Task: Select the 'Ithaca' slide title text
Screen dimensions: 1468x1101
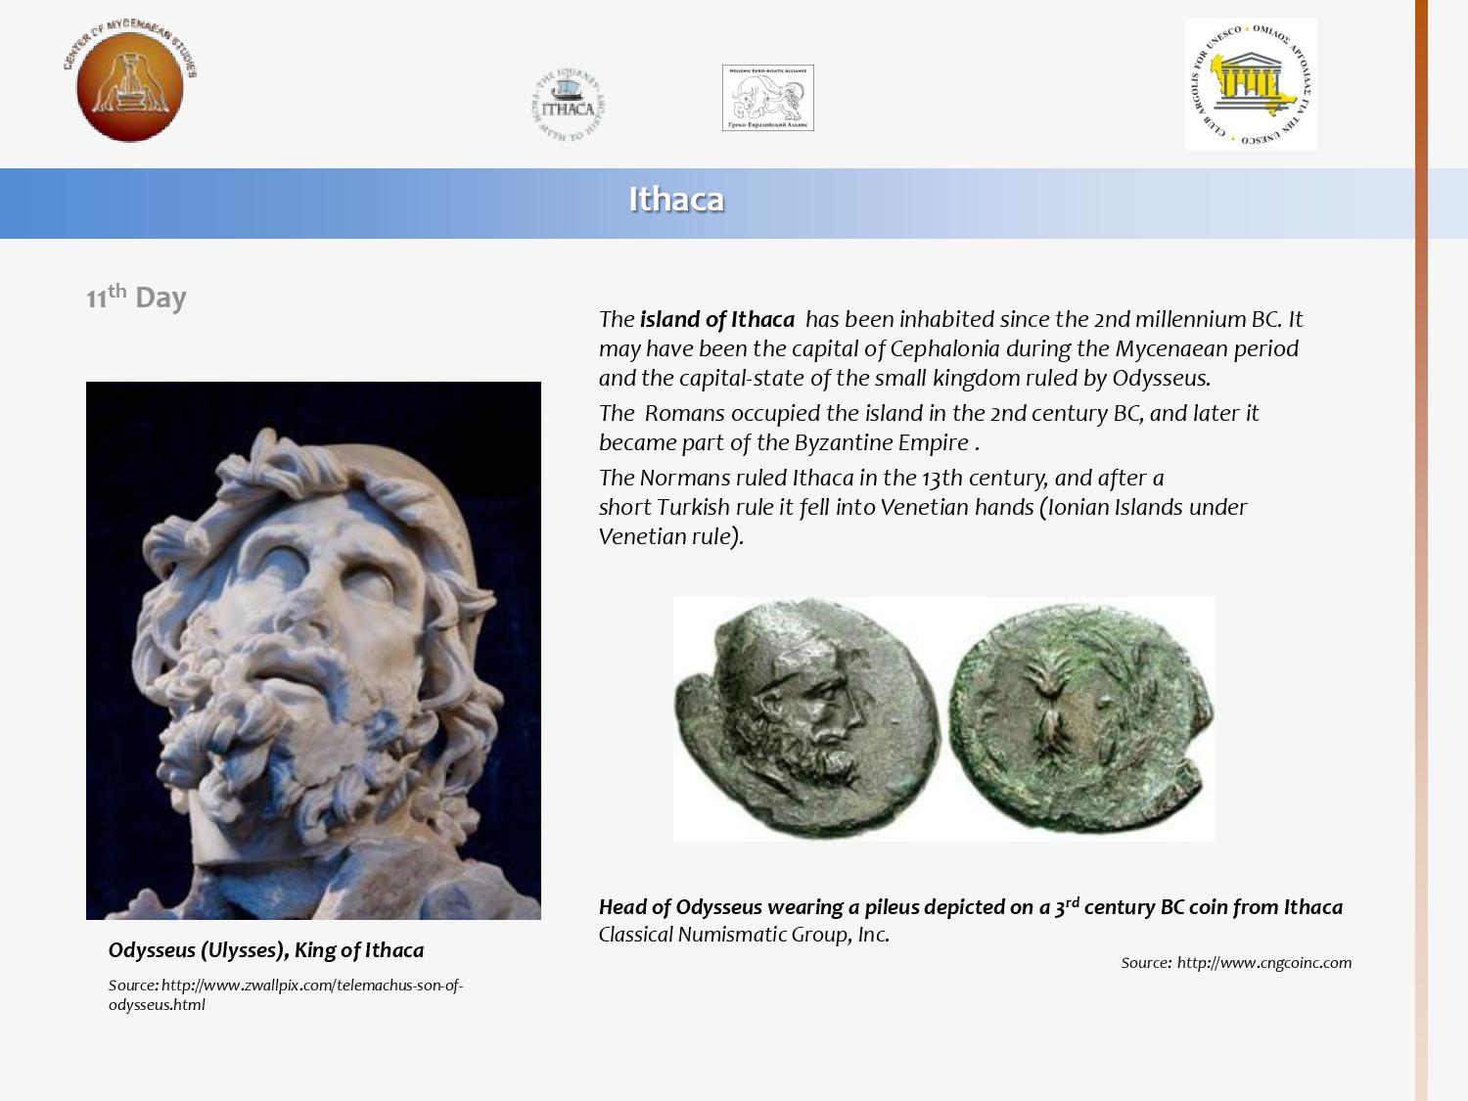Action: click(x=675, y=200)
